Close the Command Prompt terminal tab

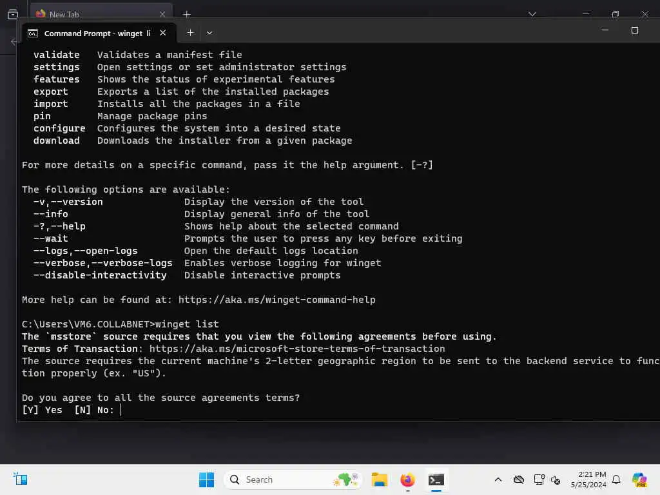(x=163, y=33)
